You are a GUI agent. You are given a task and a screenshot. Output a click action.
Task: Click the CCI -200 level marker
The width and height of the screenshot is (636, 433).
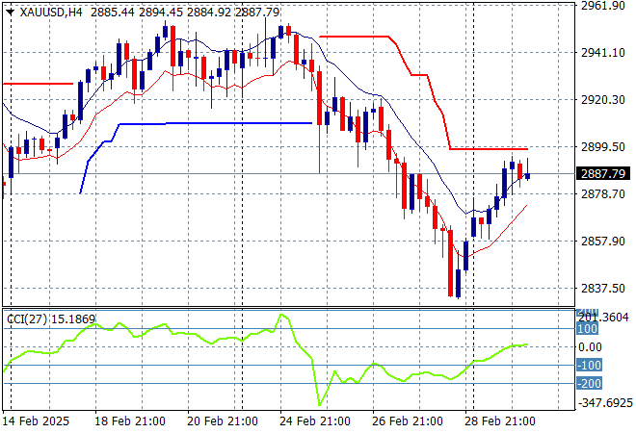tap(588, 383)
